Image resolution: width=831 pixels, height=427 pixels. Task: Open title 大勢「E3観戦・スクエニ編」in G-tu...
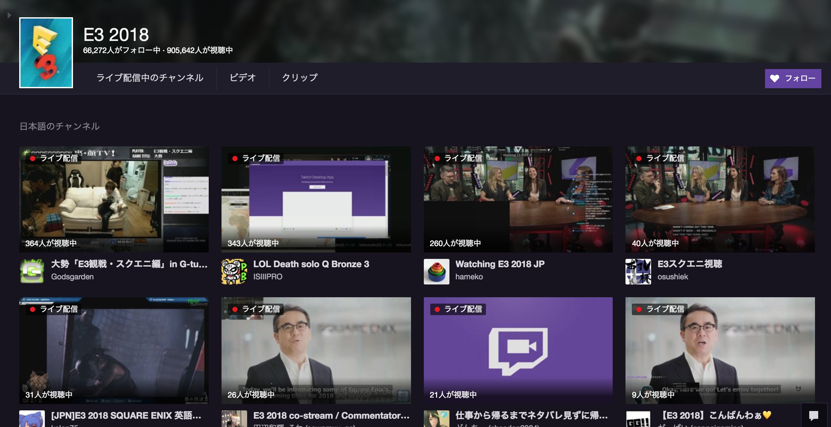(129, 264)
